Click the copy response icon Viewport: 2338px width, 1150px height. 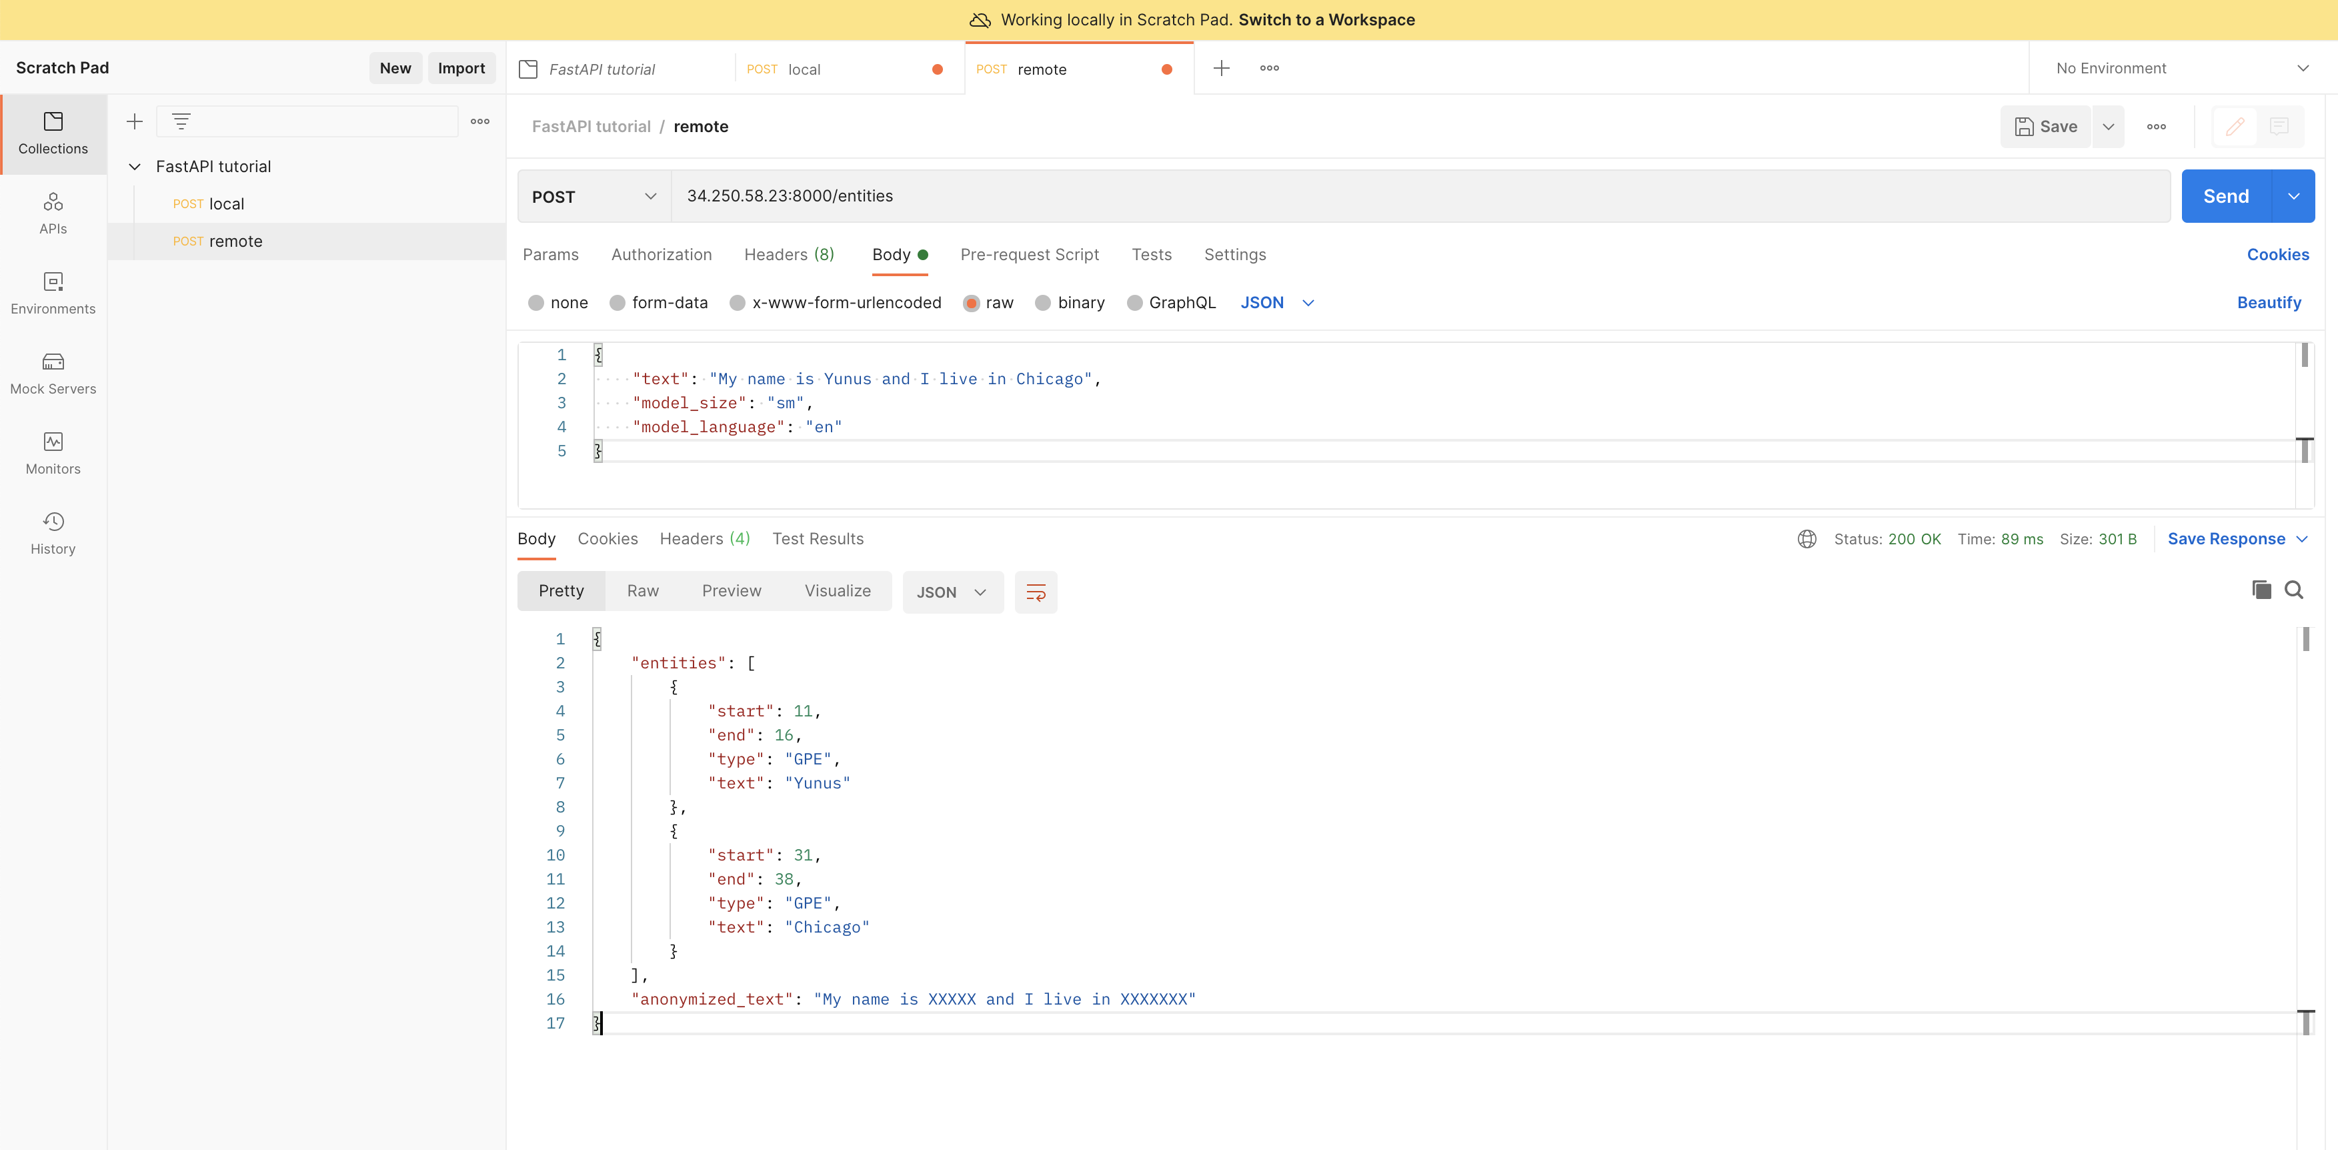pyautogui.click(x=2261, y=590)
